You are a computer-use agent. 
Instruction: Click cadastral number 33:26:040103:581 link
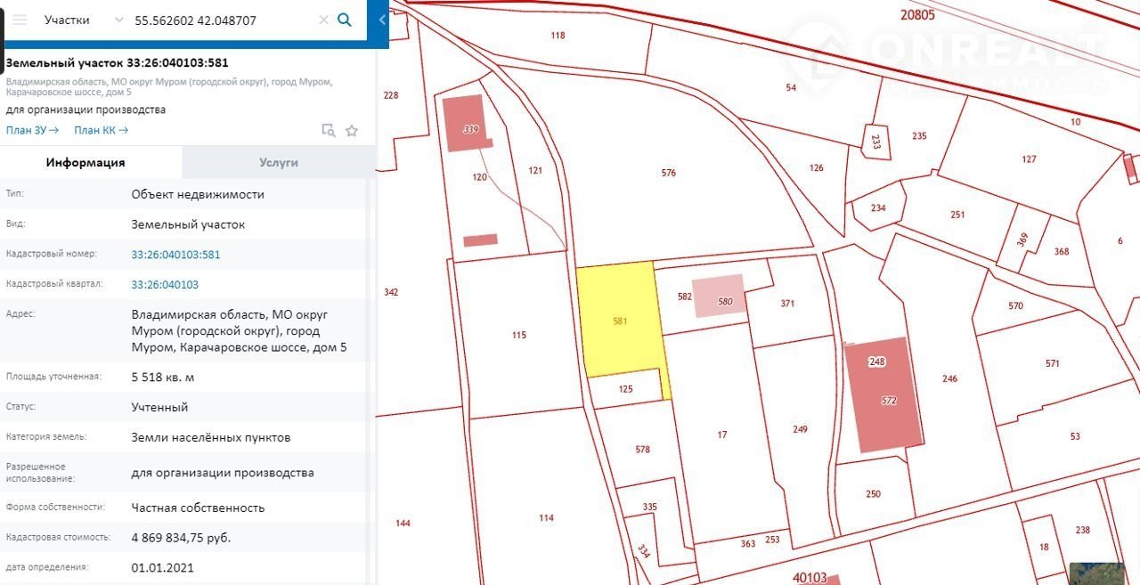175,255
